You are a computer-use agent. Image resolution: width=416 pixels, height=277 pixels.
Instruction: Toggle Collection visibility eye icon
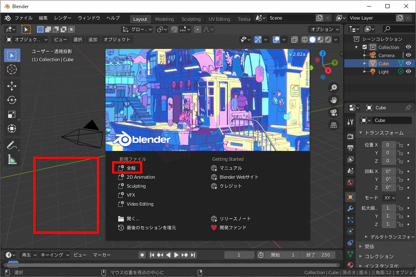(409, 47)
